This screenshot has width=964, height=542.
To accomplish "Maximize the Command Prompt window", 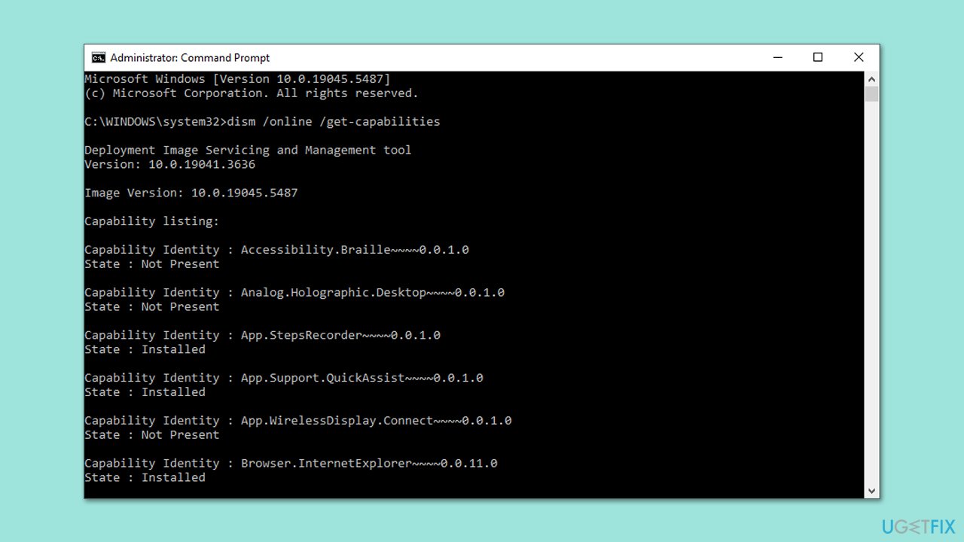I will [x=818, y=57].
